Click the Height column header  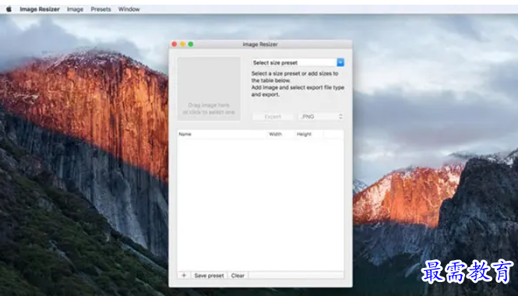pos(308,134)
